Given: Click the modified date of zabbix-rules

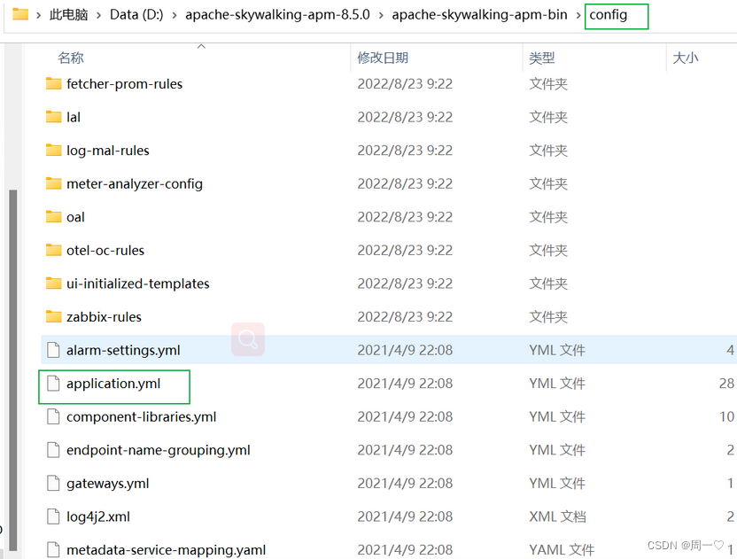Looking at the screenshot, I should 405,317.
